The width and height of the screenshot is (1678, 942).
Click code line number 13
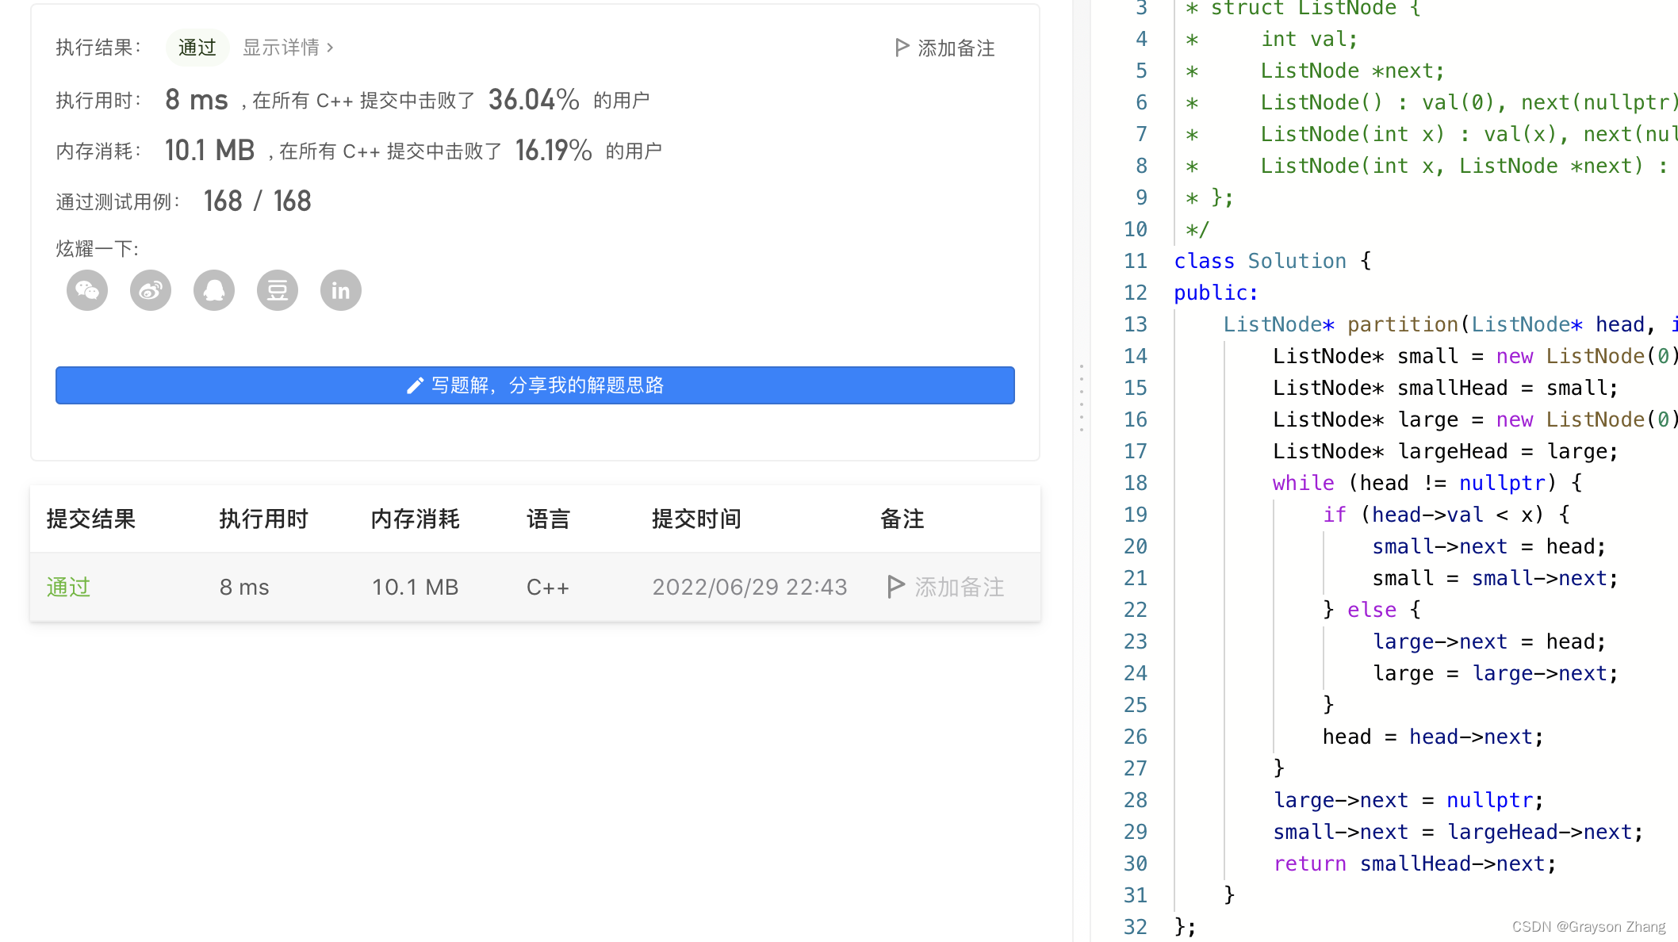pyautogui.click(x=1136, y=324)
